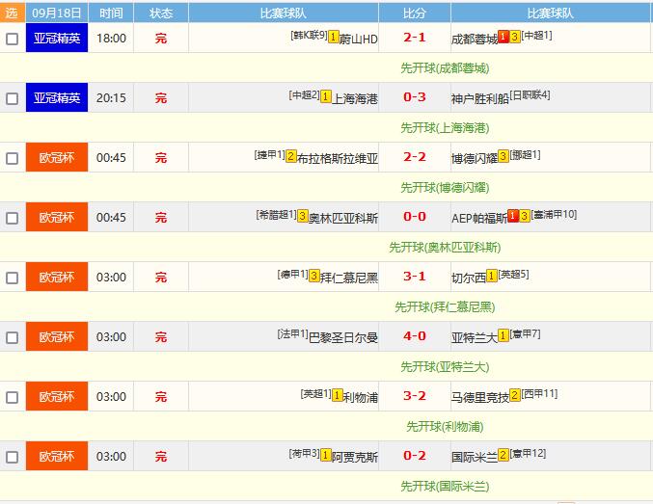Viewport: 653px width, 504px height.
Task: Click yellow card icon beside 阿贾克斯
Action: coord(326,455)
